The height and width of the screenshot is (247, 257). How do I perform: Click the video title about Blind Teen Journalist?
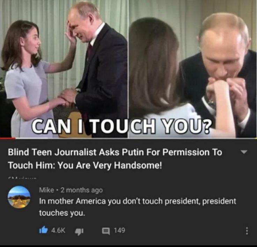click(x=115, y=158)
